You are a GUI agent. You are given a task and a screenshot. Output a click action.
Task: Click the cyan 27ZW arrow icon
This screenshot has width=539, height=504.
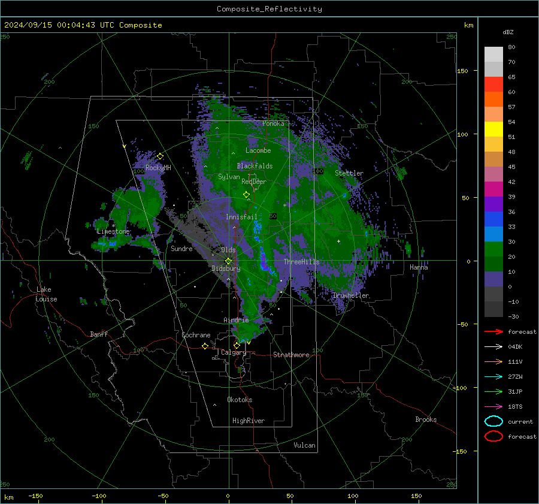tap(493, 377)
